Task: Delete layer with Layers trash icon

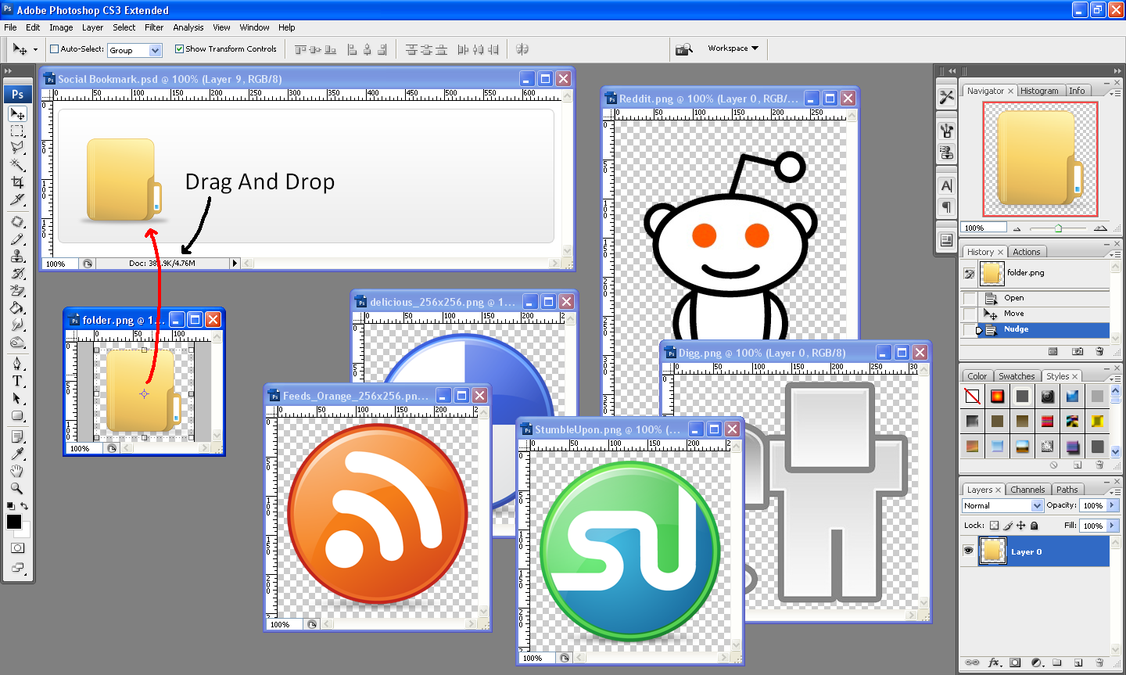Action: coord(1099,662)
